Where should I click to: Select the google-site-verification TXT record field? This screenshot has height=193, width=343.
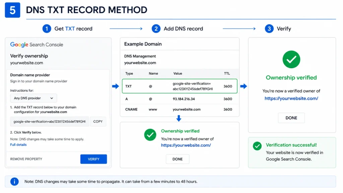pos(50,121)
